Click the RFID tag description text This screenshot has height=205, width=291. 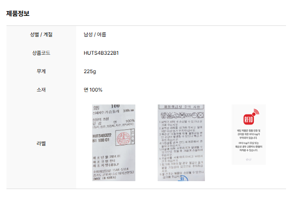click(249, 140)
